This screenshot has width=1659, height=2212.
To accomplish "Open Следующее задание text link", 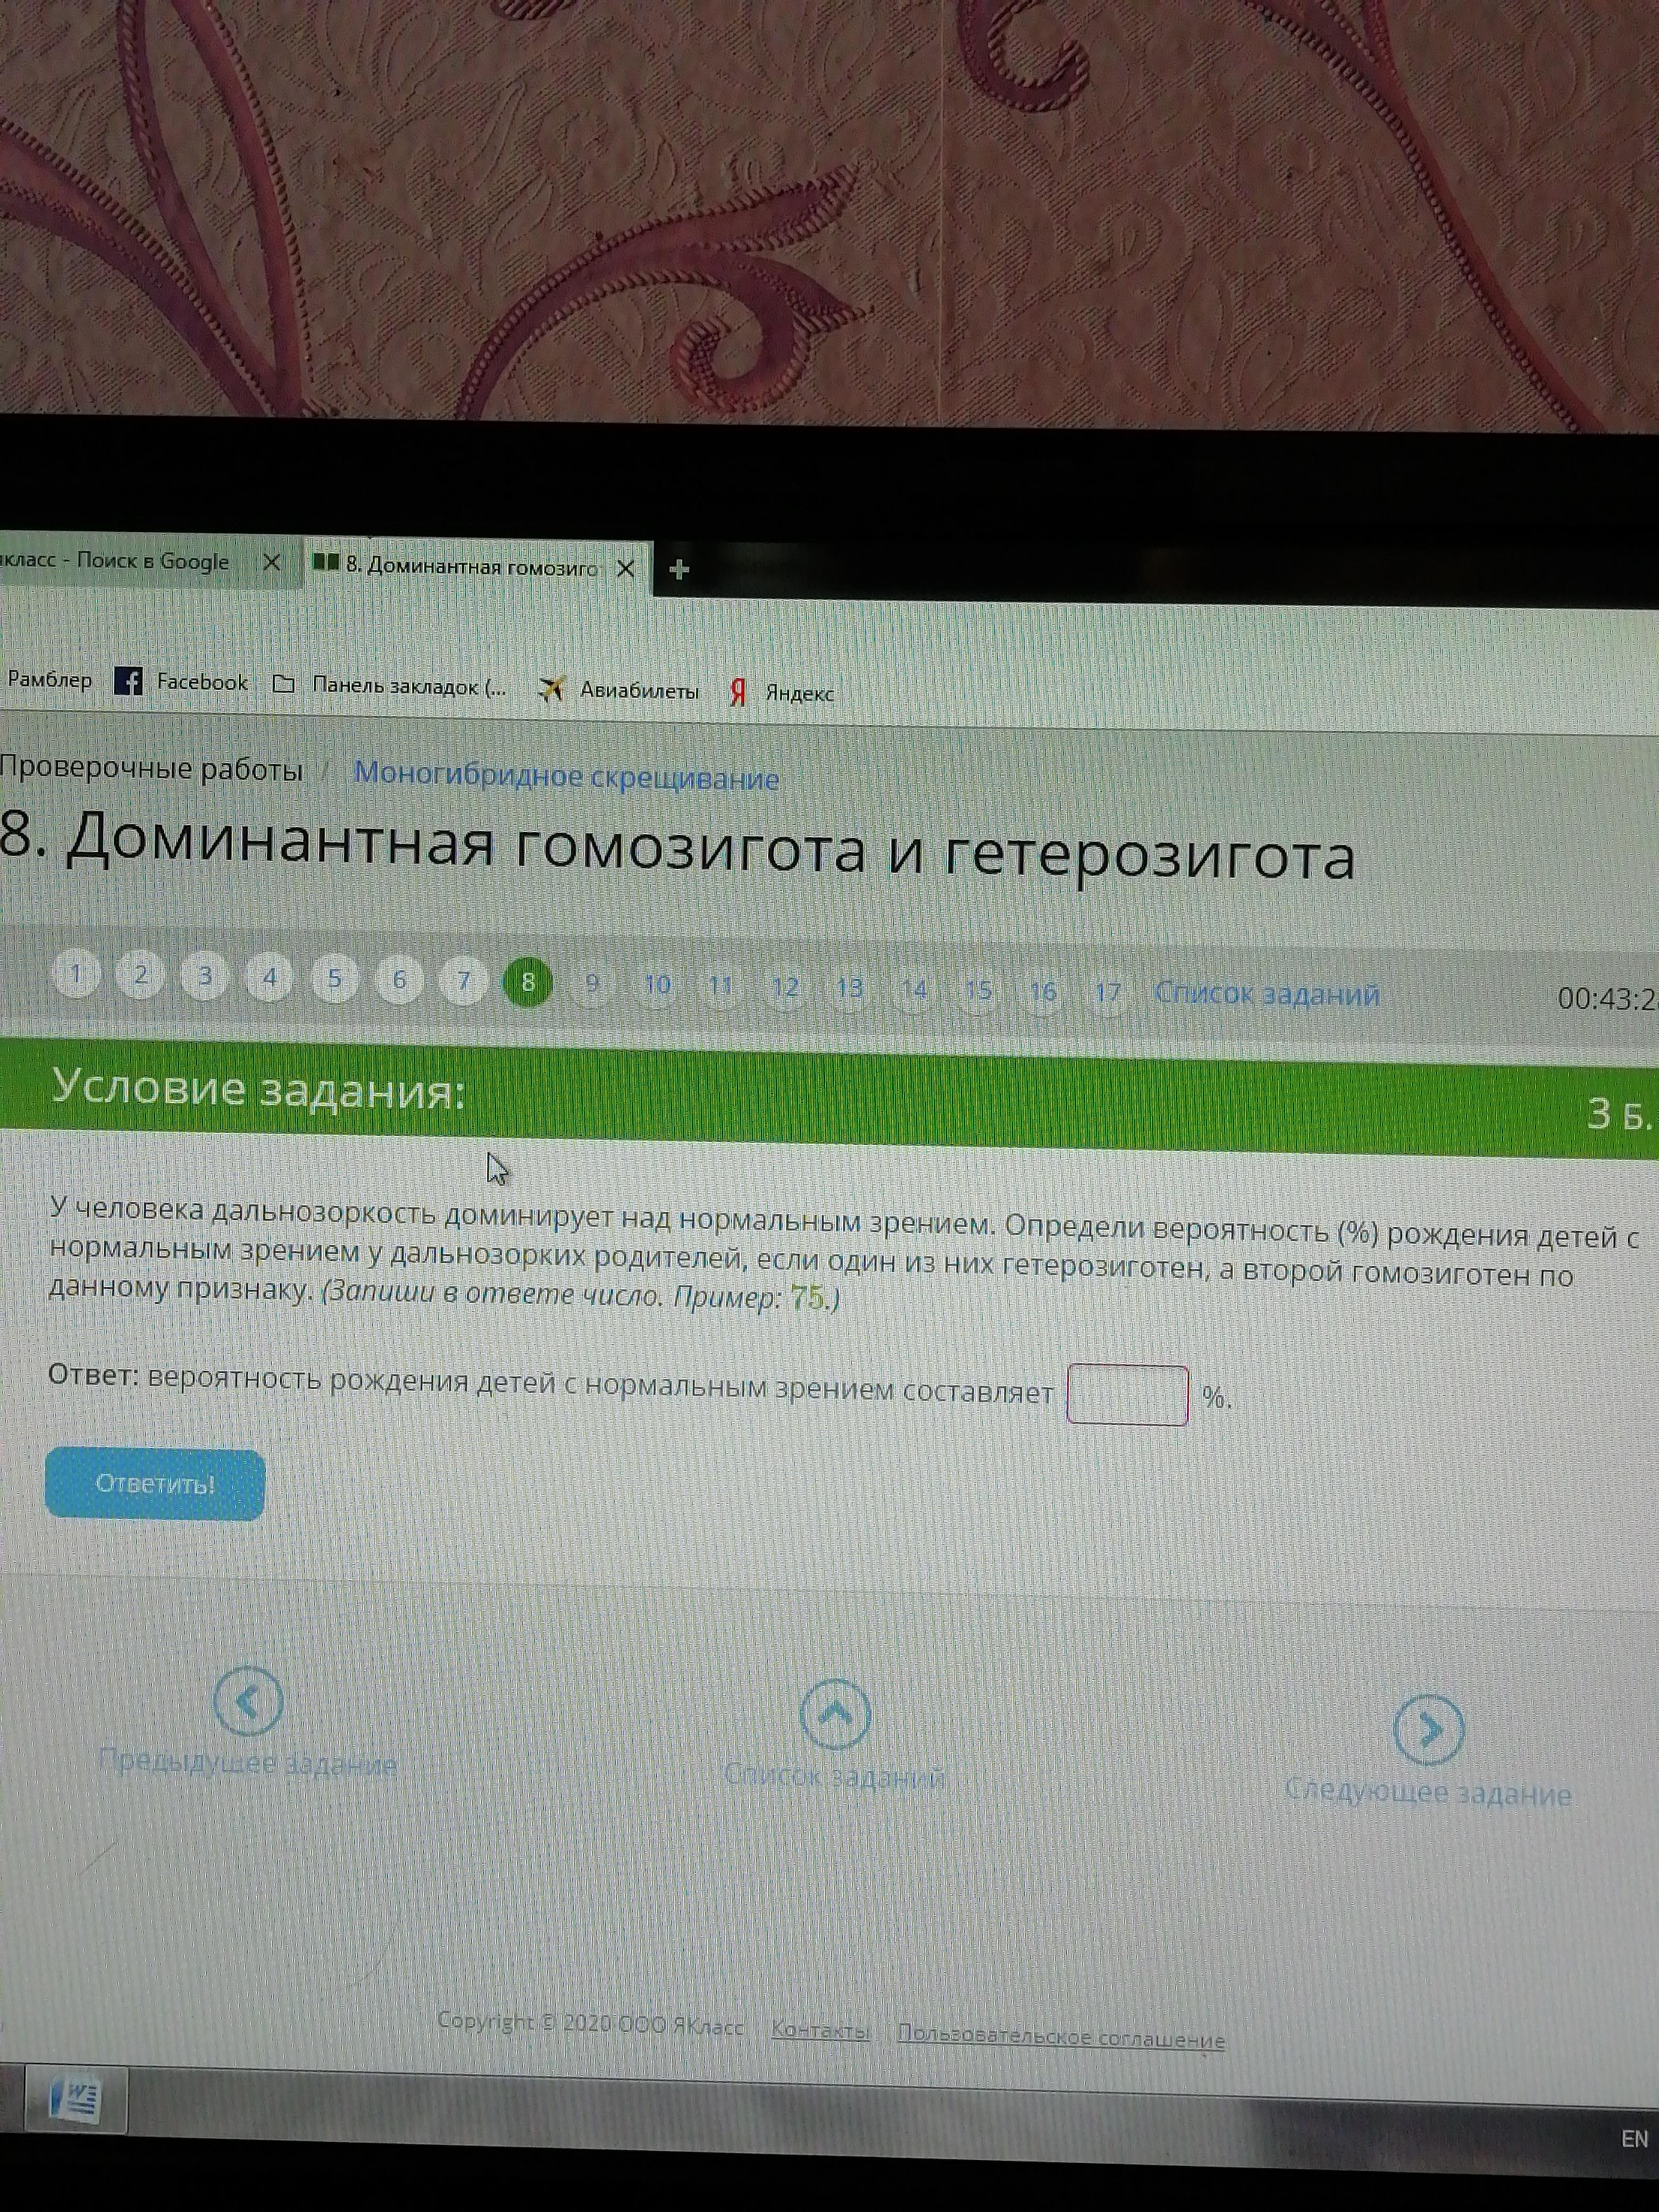I will 1428,1793.
